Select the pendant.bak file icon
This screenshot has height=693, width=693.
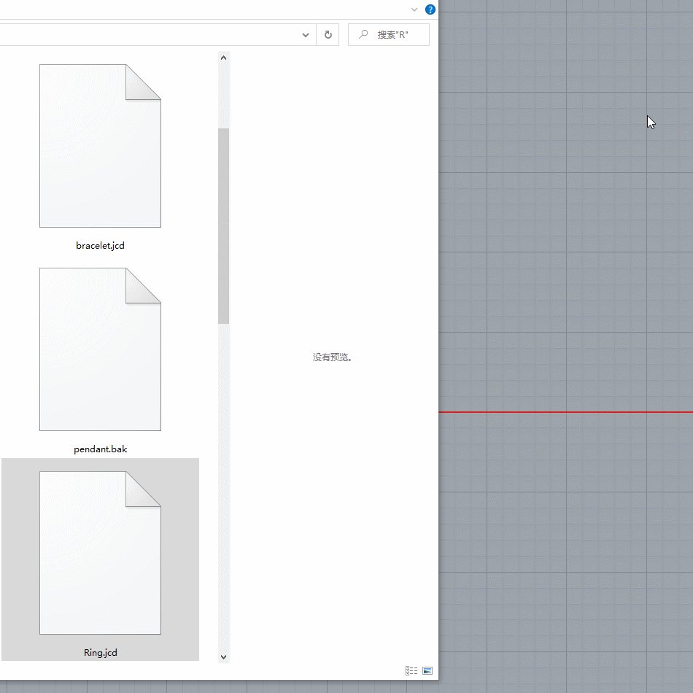click(100, 349)
